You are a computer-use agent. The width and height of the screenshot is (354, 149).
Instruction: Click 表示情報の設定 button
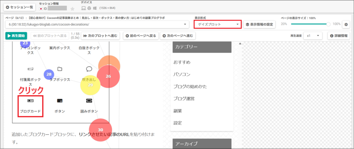tap(259, 24)
